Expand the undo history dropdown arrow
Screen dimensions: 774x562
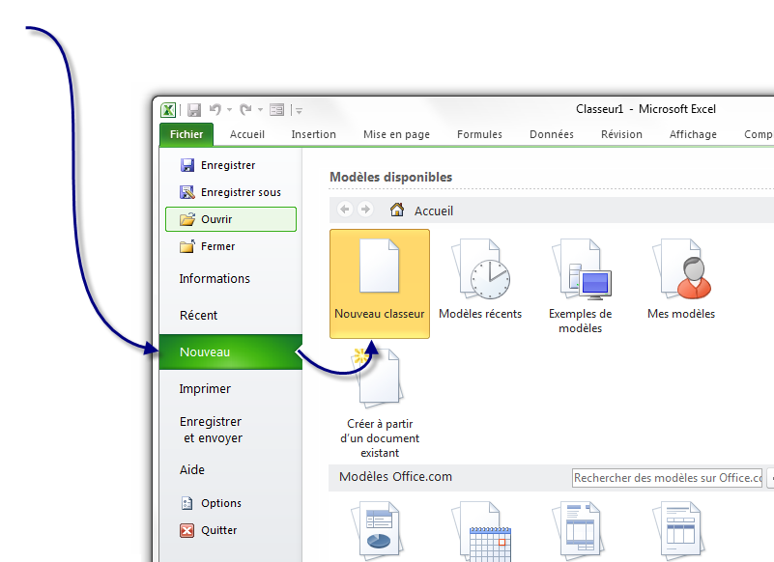(230, 110)
